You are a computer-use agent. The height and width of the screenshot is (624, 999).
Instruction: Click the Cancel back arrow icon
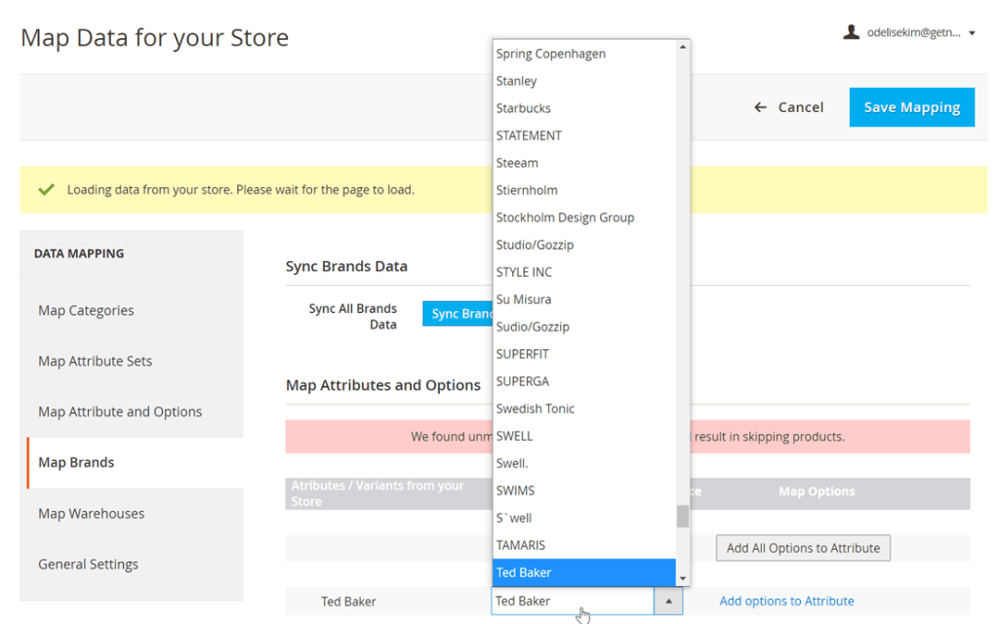tap(760, 107)
